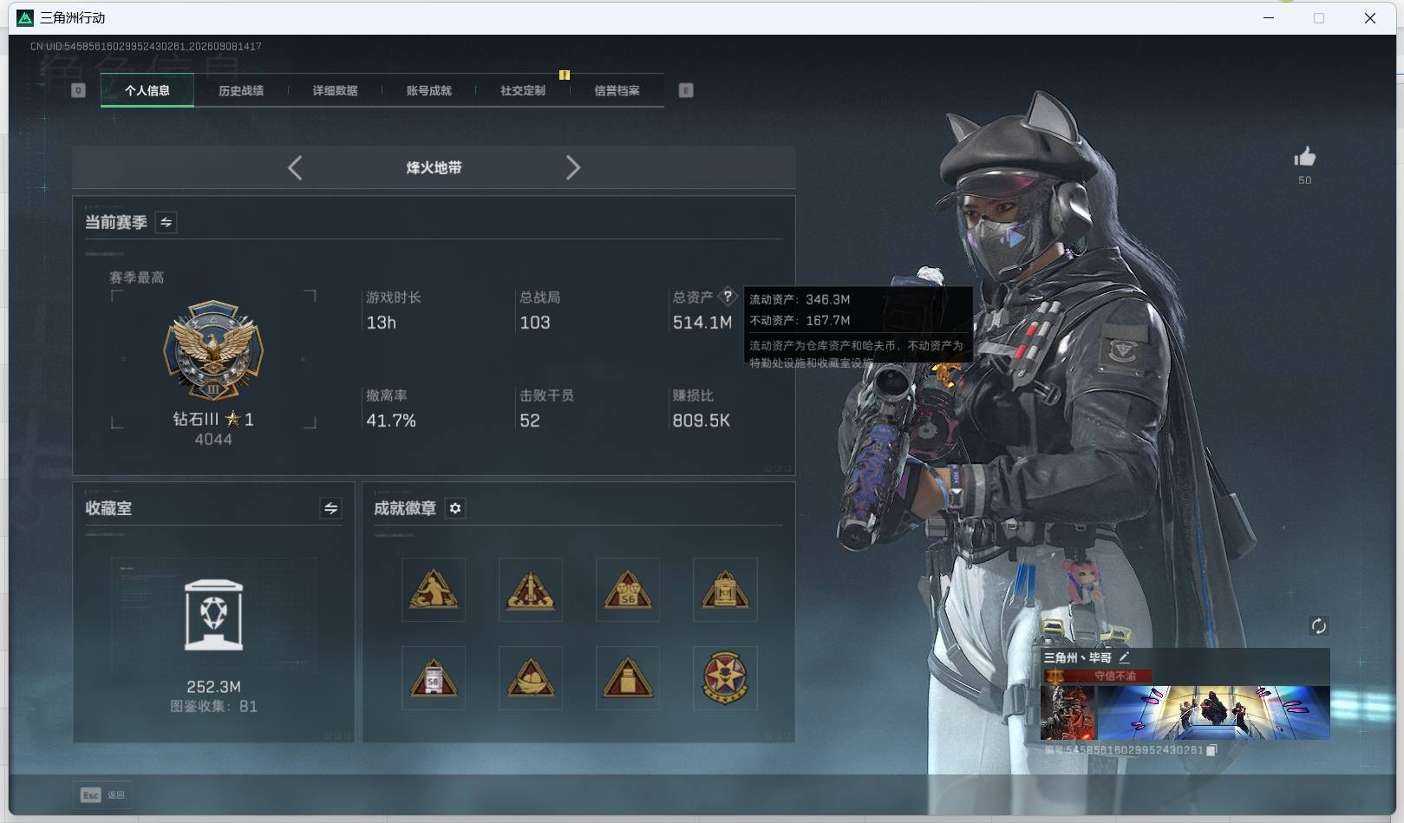Screen dimensions: 1404x823
Task: Click the 击败干员 value 52
Action: (x=530, y=421)
